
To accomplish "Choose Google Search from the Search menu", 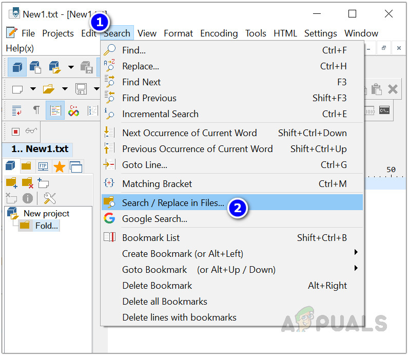I will tap(154, 219).
